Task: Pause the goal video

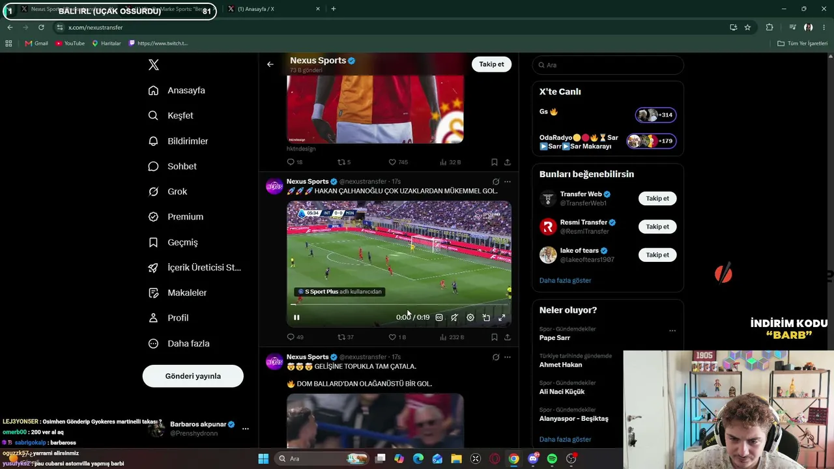Action: point(296,317)
